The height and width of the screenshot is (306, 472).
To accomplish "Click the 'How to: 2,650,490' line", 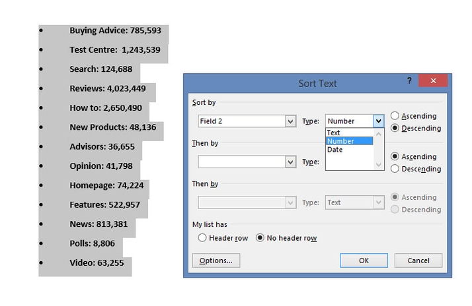I will point(106,107).
